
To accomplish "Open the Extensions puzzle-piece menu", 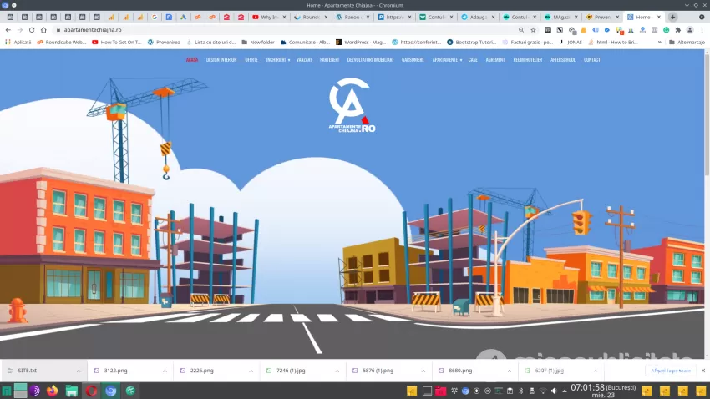I will coord(678,30).
